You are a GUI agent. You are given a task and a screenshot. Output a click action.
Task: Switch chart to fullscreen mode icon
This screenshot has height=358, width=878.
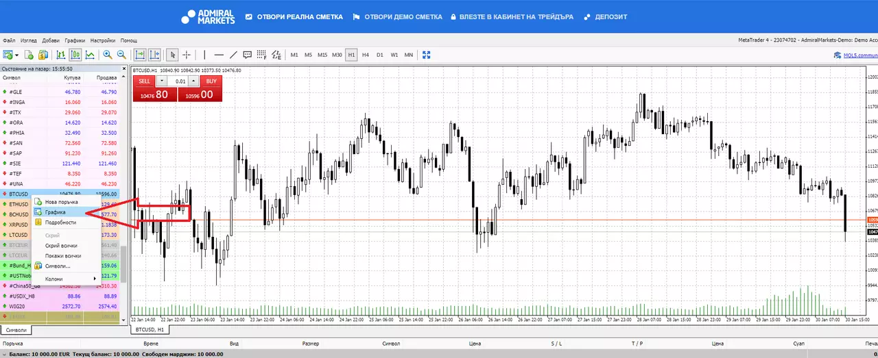point(426,55)
